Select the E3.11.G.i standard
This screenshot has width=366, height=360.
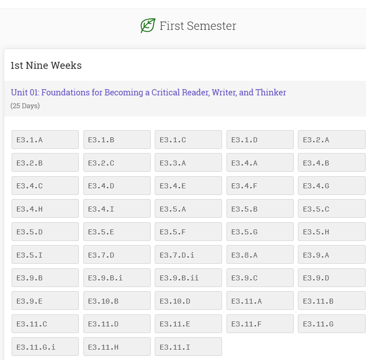pos(45,347)
